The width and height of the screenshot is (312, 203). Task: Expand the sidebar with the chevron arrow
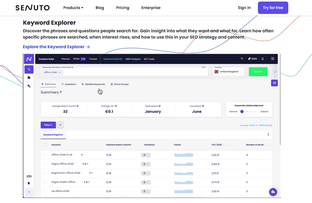[29, 192]
